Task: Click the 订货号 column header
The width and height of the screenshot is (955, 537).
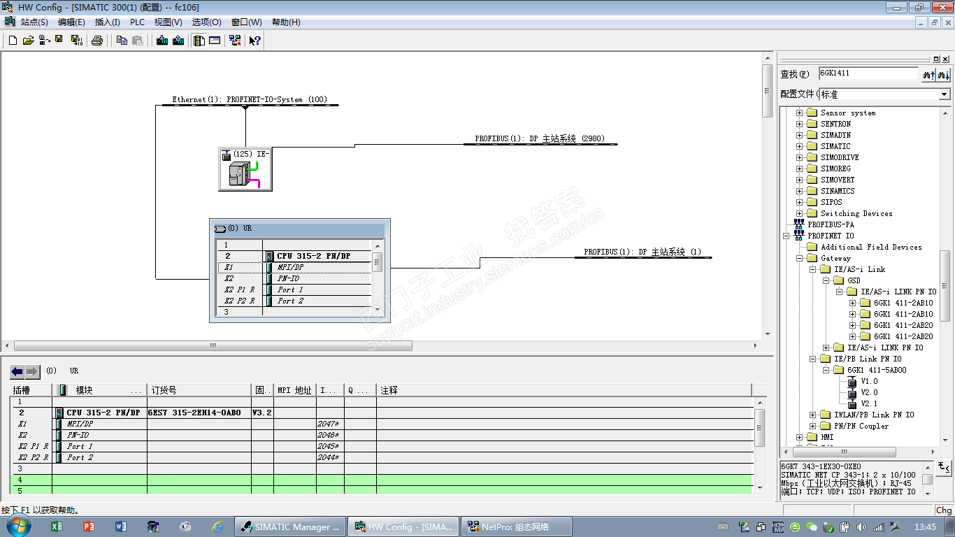Action: [199, 390]
